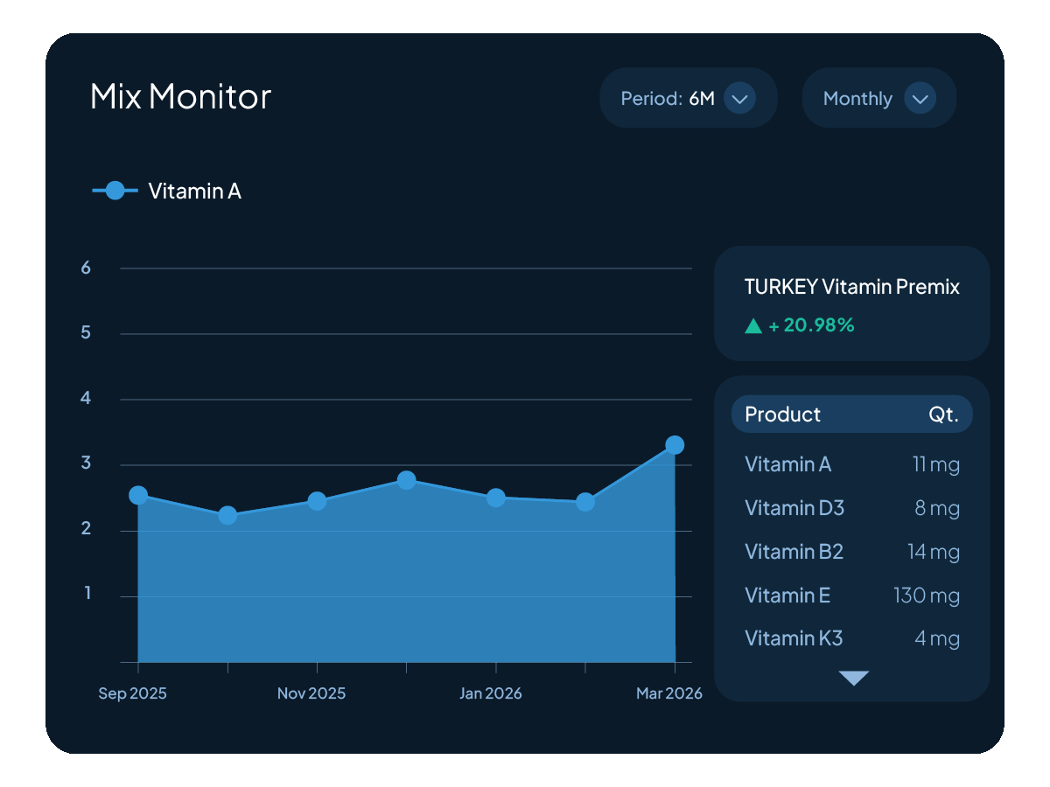
Task: Click the Nov 2025 data point
Action: 317,501
